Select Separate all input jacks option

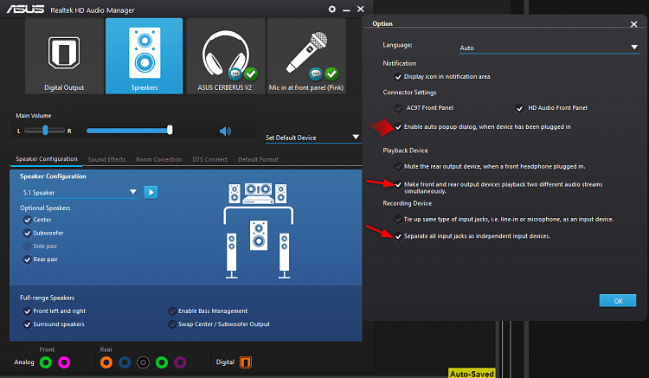point(398,236)
